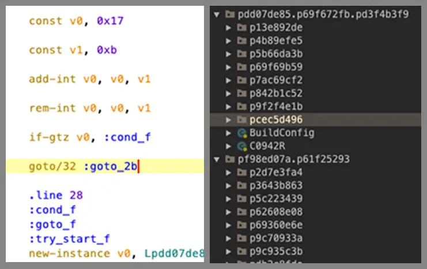
Task: Click the 'if-gtz v0, :cond_f' line
Action: (x=89, y=137)
